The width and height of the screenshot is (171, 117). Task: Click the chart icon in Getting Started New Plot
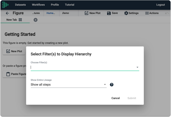pyautogui.click(x=8, y=51)
